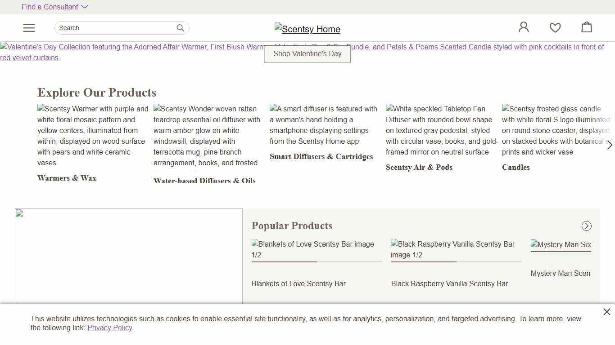Expand the Find a Consultant dropdown
615x345 pixels.
[x=55, y=7]
